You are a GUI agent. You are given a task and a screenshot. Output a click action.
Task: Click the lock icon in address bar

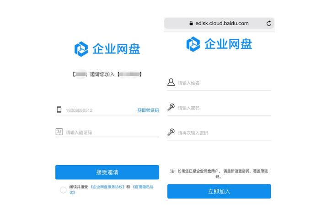pyautogui.click(x=191, y=23)
